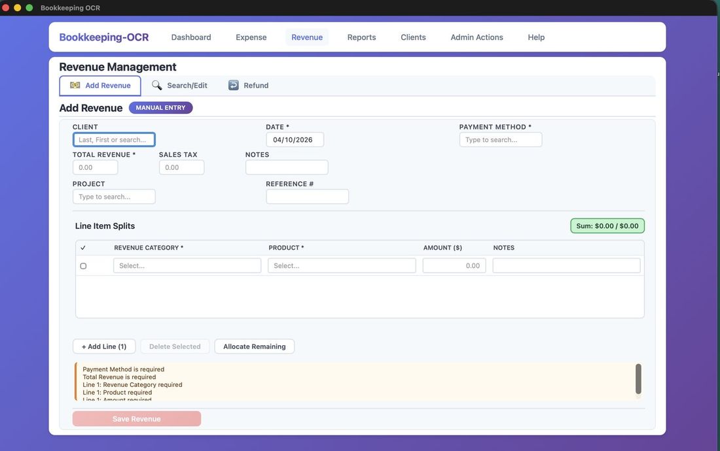Click the banknote icon on Add Revenue tab

pos(77,85)
